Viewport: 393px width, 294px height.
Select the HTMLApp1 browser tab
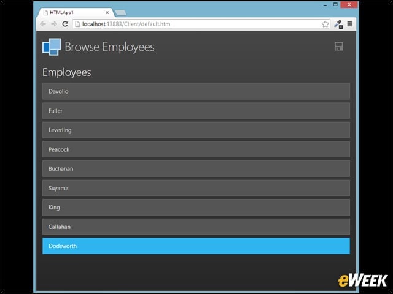(x=75, y=12)
